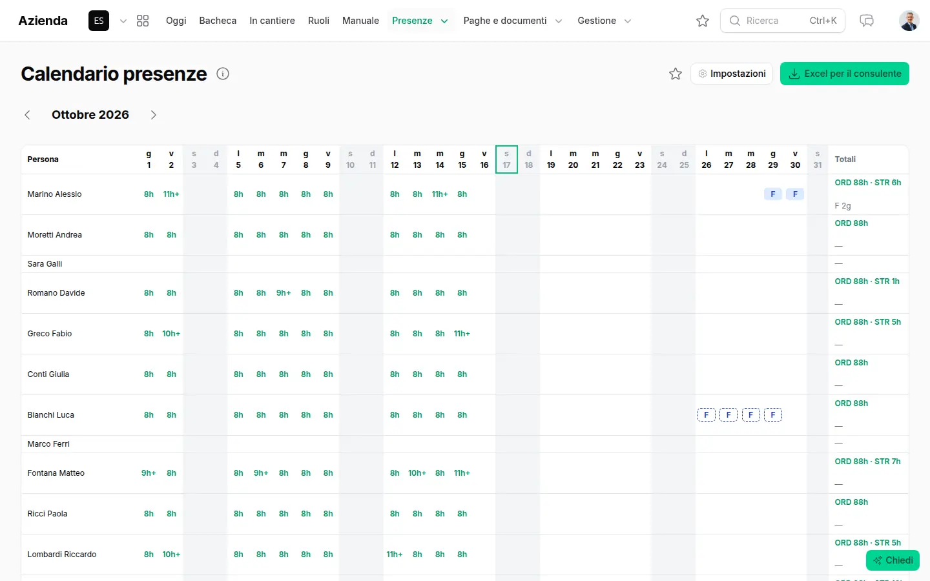Click the Impostazioni button
The image size is (930, 581).
point(732,74)
